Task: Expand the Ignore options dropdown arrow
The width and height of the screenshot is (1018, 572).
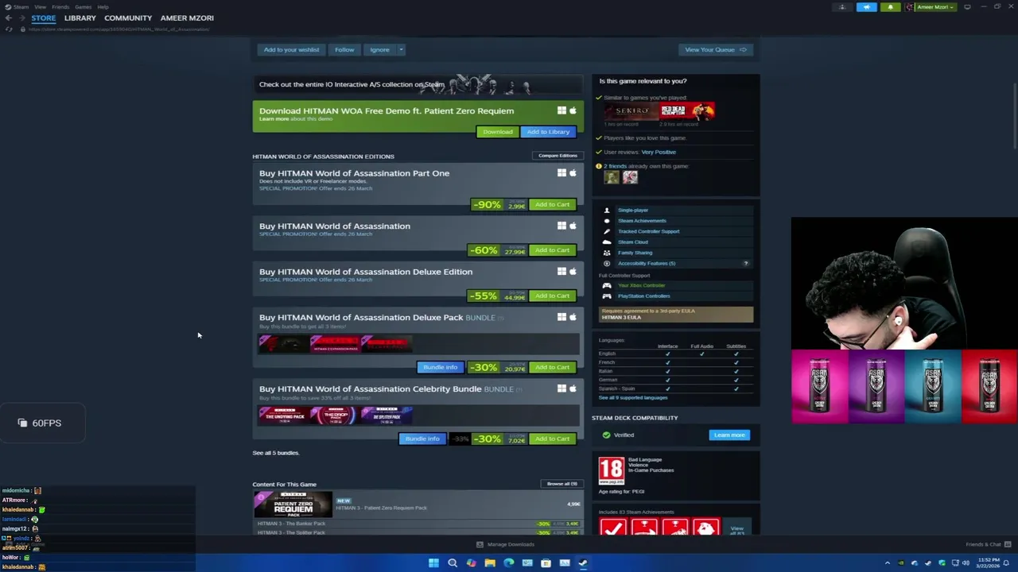Action: pyautogui.click(x=401, y=49)
